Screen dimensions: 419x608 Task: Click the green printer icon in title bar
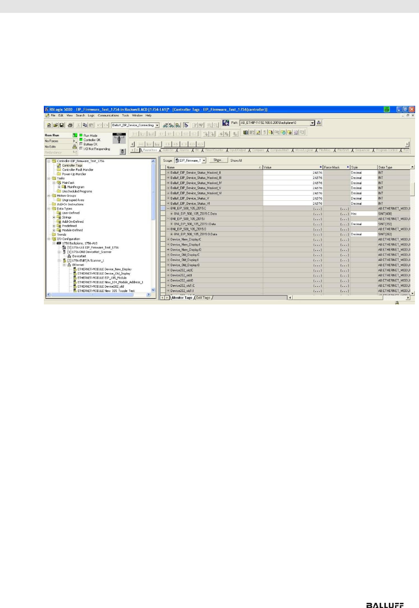(387, 109)
